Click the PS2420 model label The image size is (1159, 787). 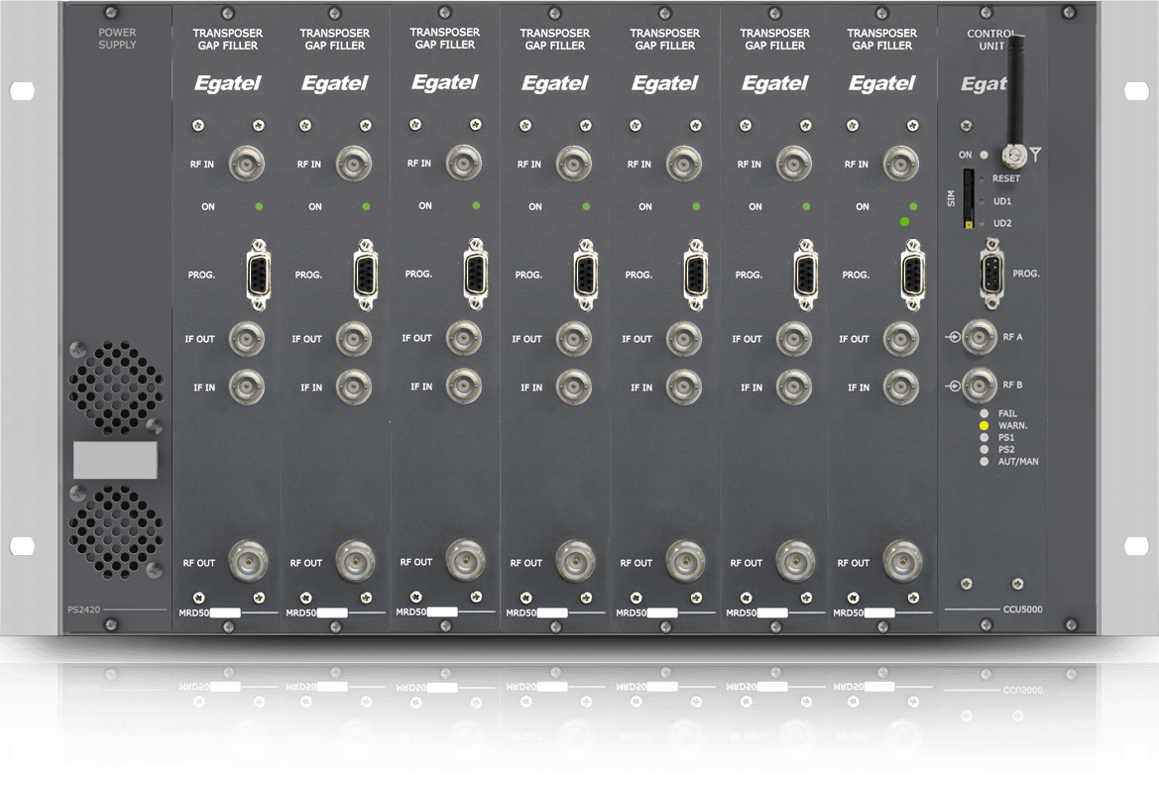pos(83,610)
